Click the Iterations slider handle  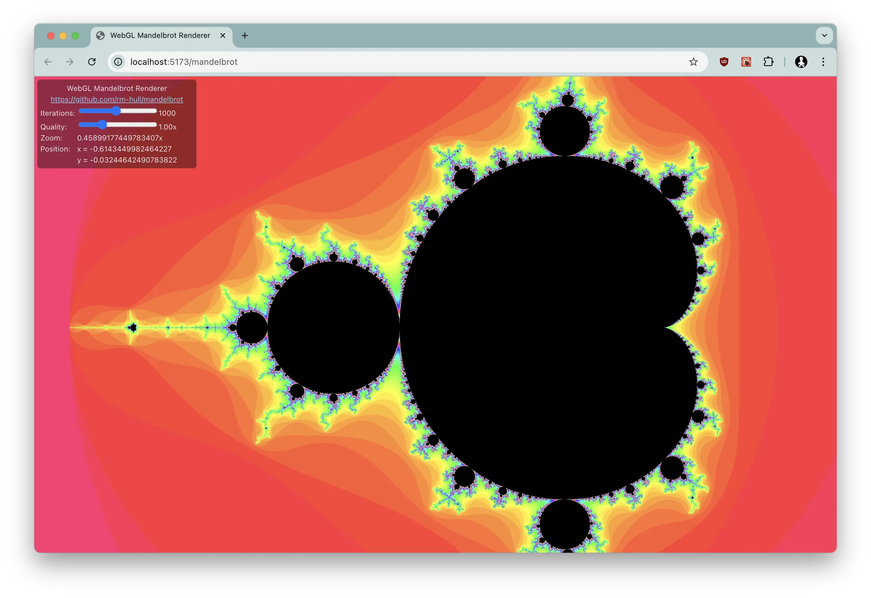point(116,111)
